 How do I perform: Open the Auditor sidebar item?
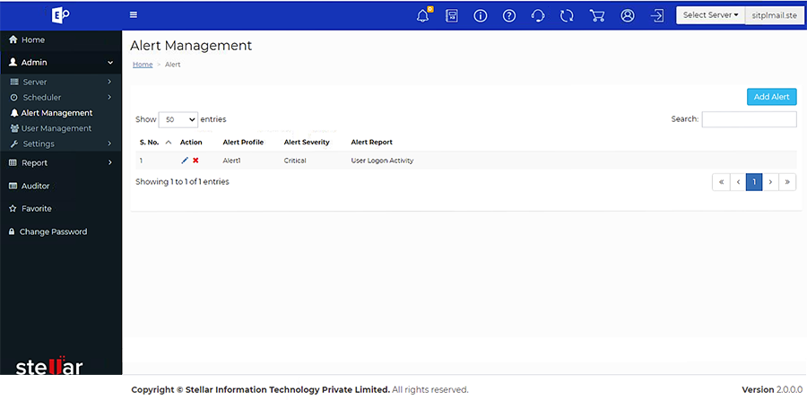tap(61, 186)
